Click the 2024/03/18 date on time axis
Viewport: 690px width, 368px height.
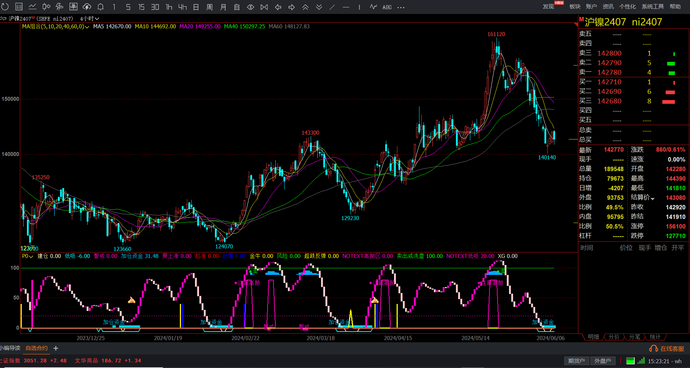[x=321, y=338]
